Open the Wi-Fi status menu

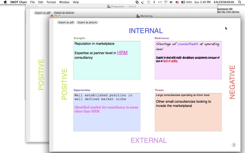(166, 2)
